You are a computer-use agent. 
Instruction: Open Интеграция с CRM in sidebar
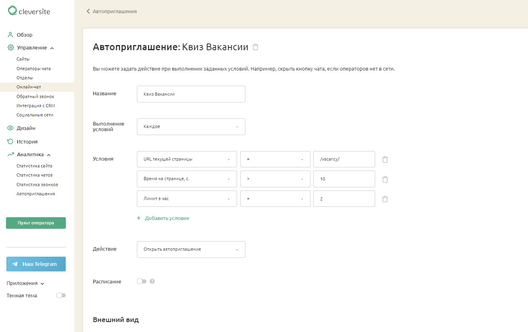point(36,106)
